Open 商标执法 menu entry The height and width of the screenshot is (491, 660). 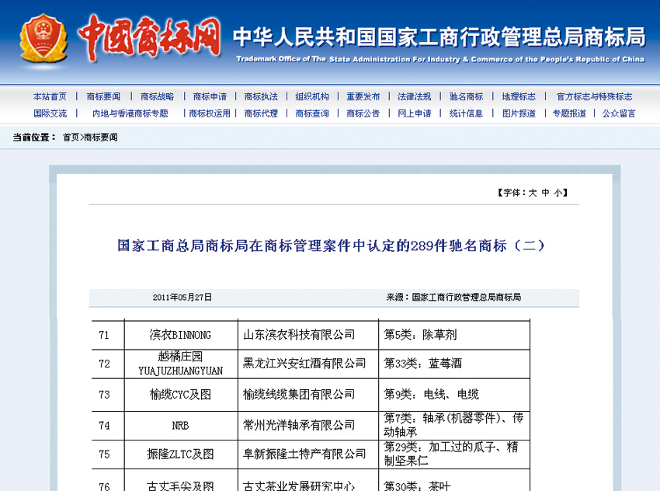pos(261,96)
